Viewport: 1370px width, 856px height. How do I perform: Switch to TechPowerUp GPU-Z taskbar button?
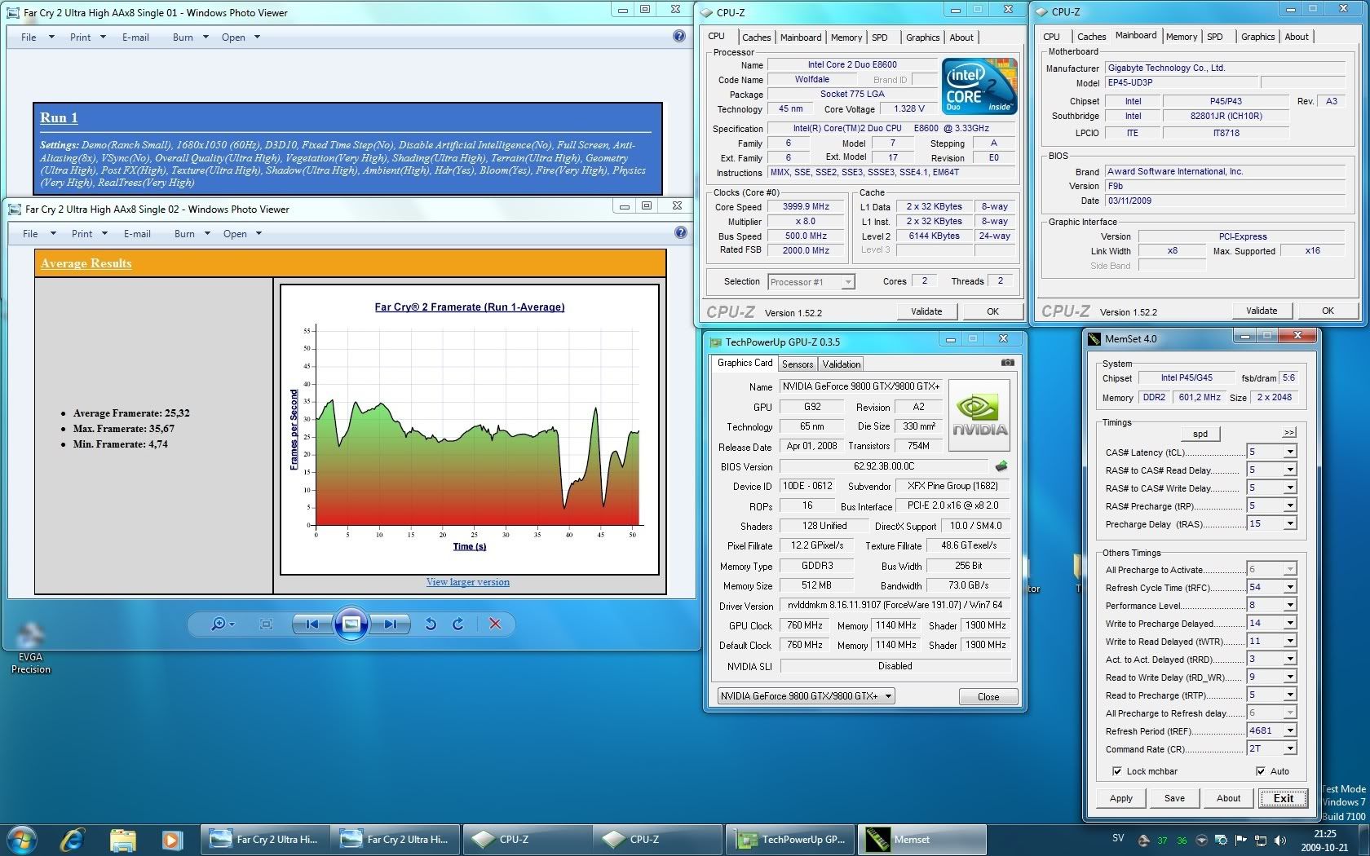[792, 839]
